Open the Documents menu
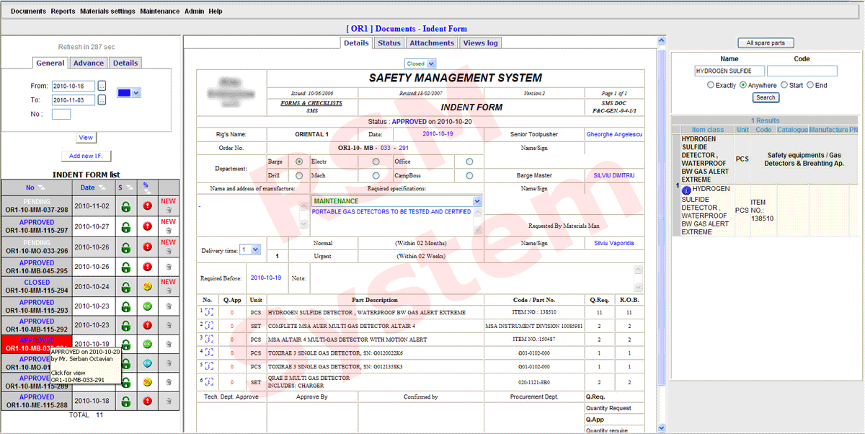Screen dimensions: 865x434 click(x=29, y=12)
